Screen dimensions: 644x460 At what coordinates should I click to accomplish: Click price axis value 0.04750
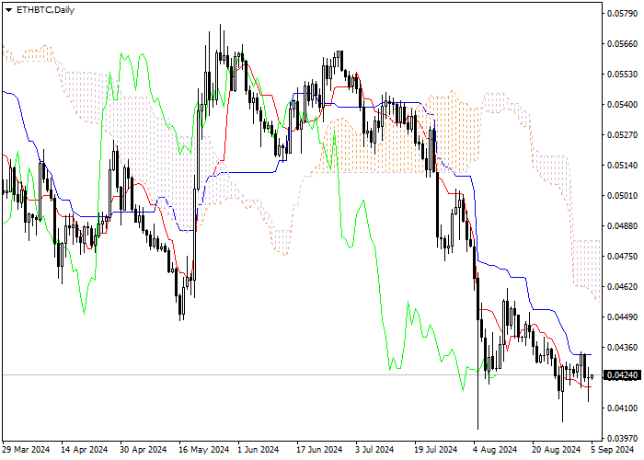click(x=622, y=257)
